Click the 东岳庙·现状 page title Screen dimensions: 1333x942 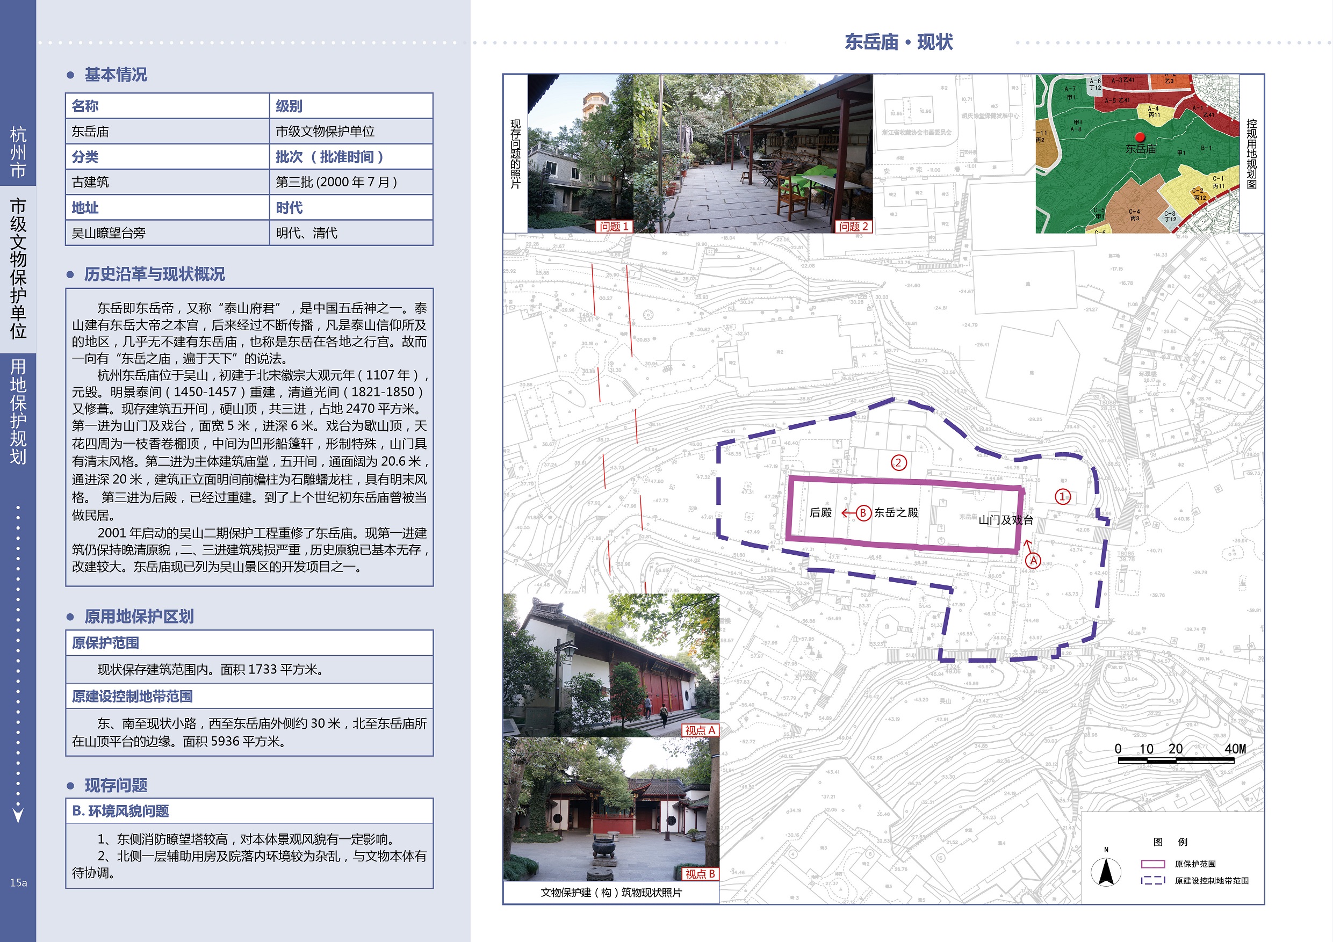click(x=898, y=42)
